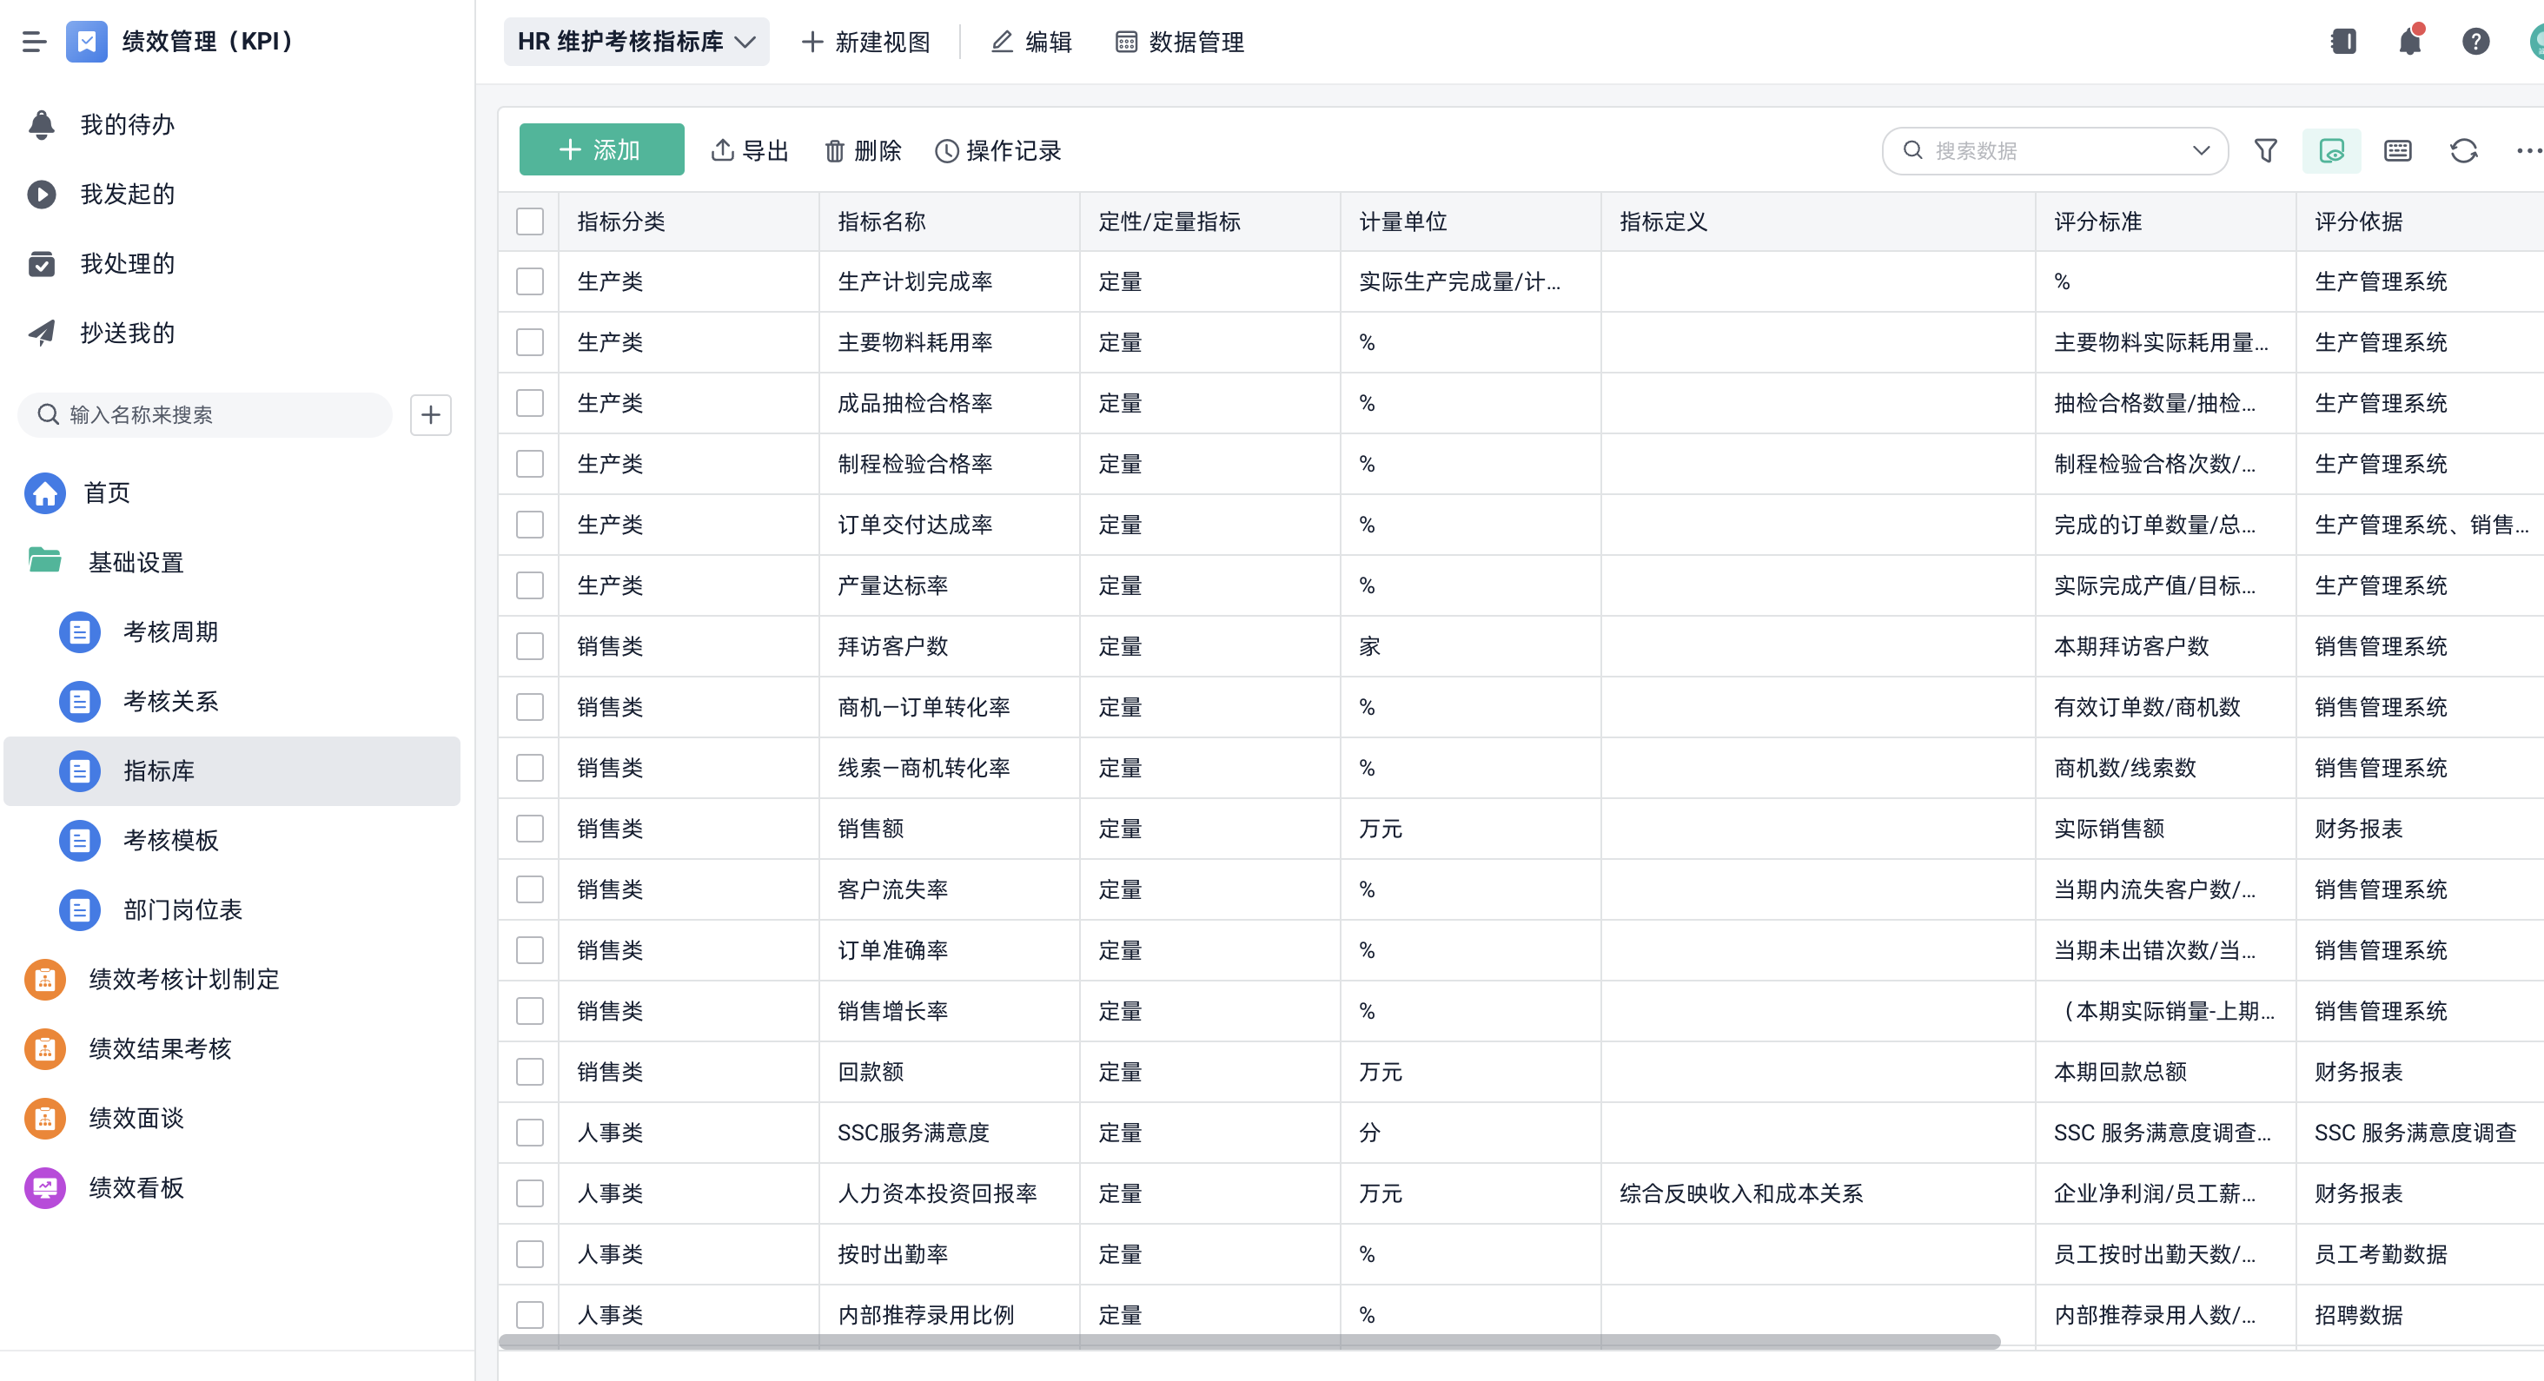The image size is (2544, 1381).
Task: Open 考核模板 in the sidebar
Action: pos(170,840)
